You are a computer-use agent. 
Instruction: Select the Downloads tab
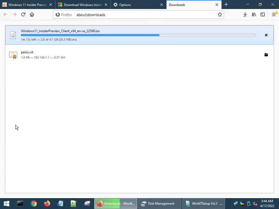coord(194,5)
